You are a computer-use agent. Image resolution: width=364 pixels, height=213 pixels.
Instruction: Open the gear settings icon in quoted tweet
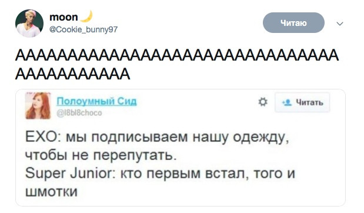[263, 102]
